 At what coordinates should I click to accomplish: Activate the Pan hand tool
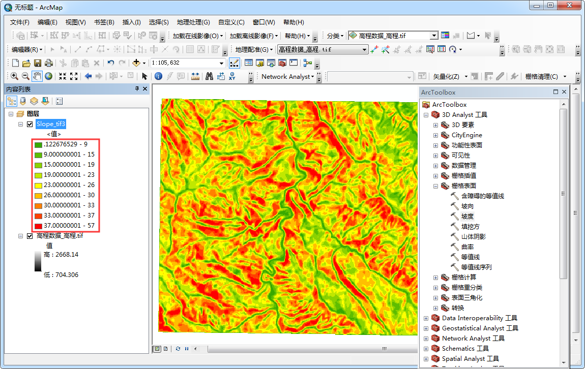coord(37,76)
